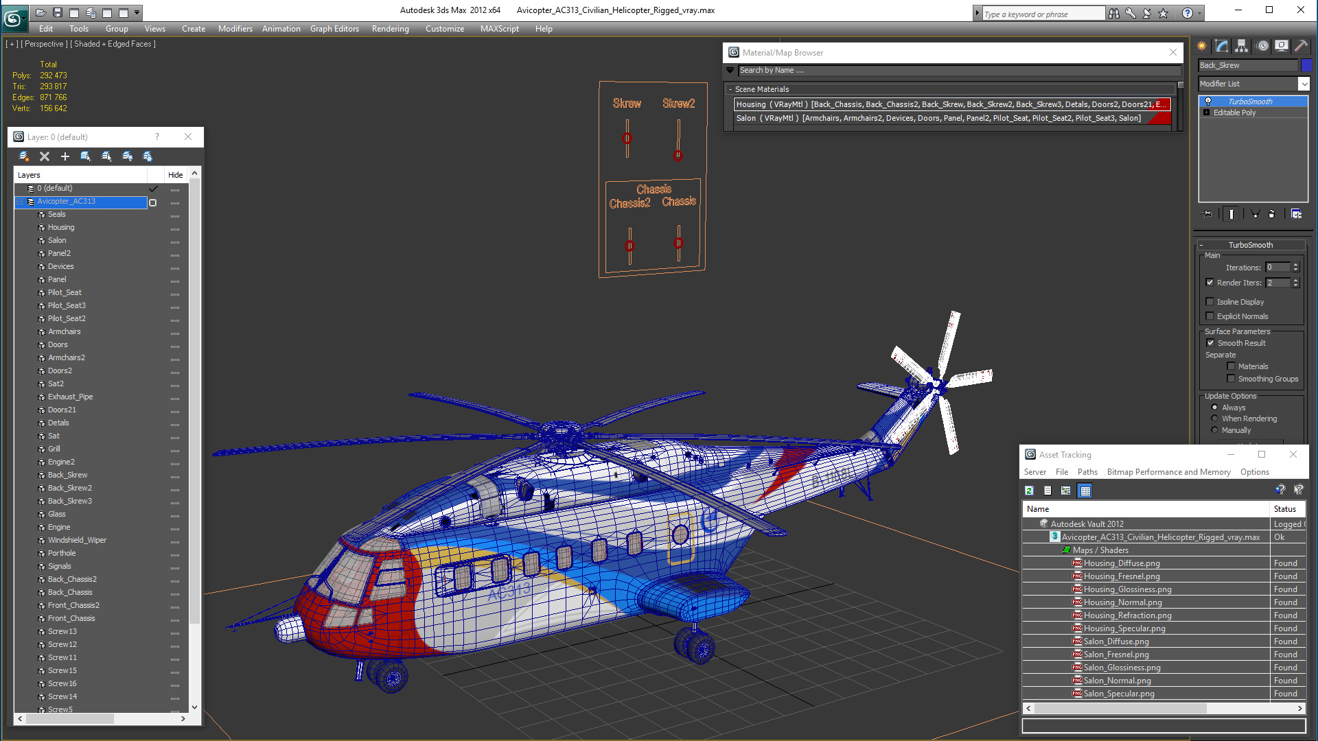Click Make Unique modifier stack icon
The height and width of the screenshot is (741, 1318).
[x=1255, y=214]
